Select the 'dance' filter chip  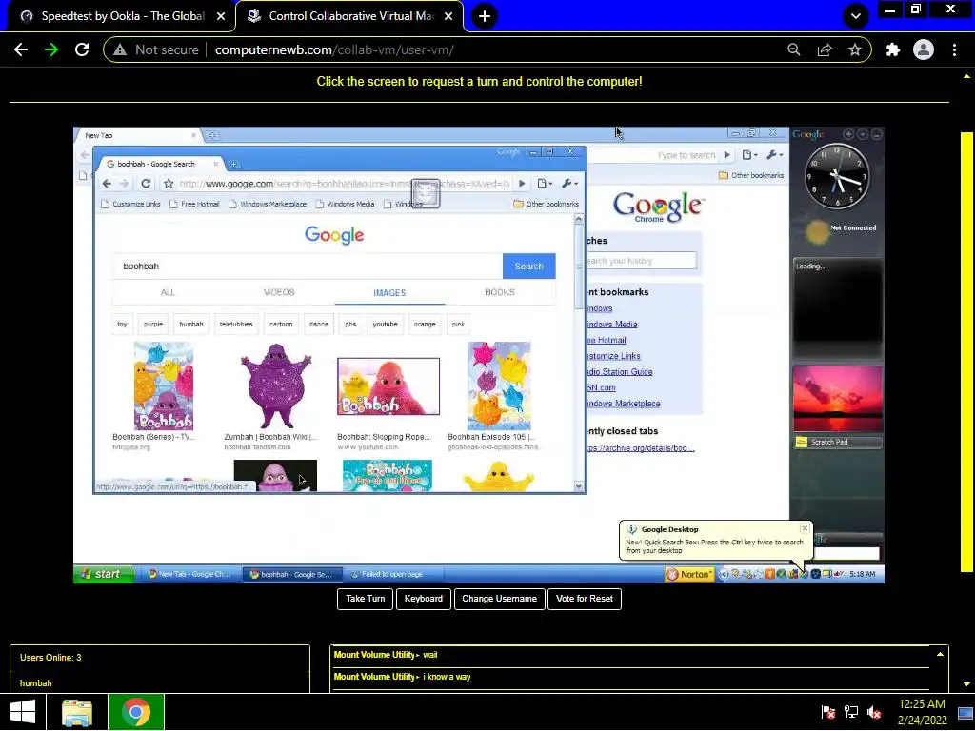coord(318,324)
